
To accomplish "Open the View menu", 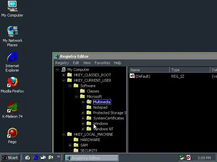I will [x=87, y=63].
